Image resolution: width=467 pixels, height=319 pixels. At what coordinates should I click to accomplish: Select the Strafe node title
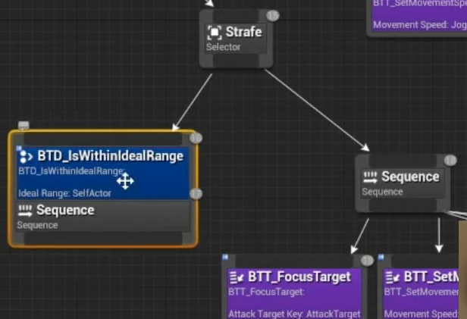click(243, 32)
